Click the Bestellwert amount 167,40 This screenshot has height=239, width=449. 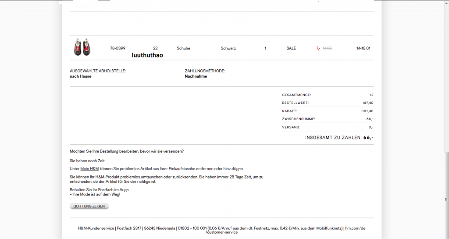[367, 103]
